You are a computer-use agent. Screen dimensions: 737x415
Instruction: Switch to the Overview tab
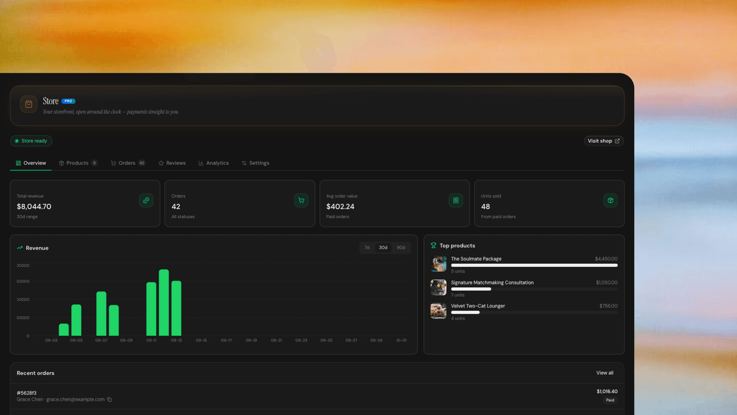coord(31,163)
